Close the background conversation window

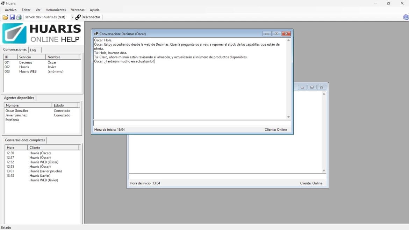pos(321,87)
